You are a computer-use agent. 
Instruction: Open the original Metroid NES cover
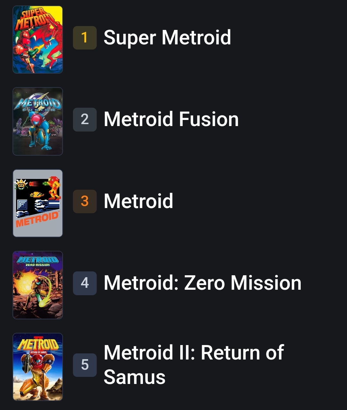coord(38,203)
